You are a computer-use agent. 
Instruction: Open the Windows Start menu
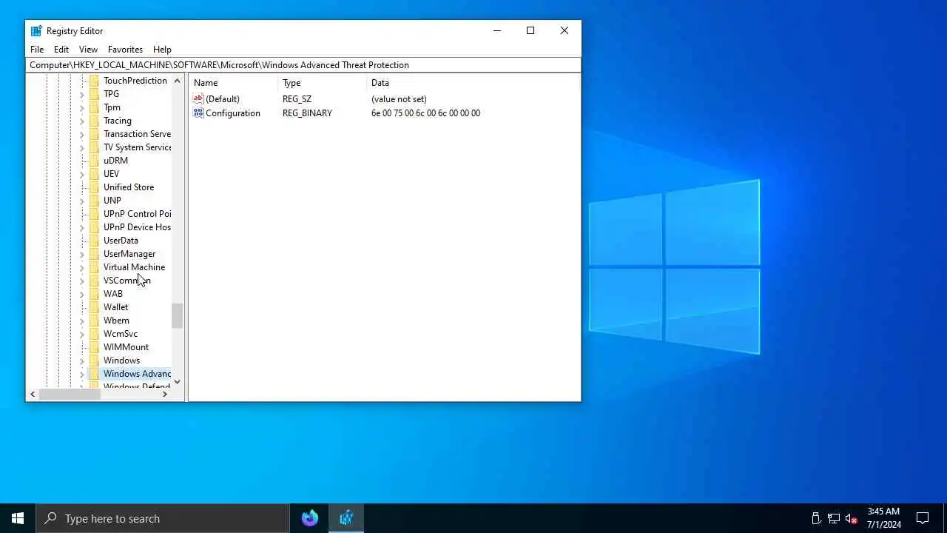click(x=18, y=518)
